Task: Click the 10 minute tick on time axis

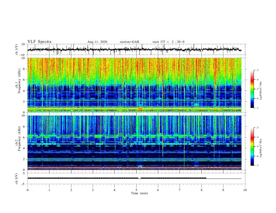Action: pyautogui.click(x=245, y=190)
